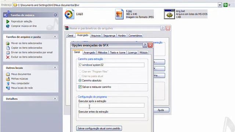Click the folder icon in the address bar
The width and height of the screenshot is (235, 132).
tap(15, 5)
